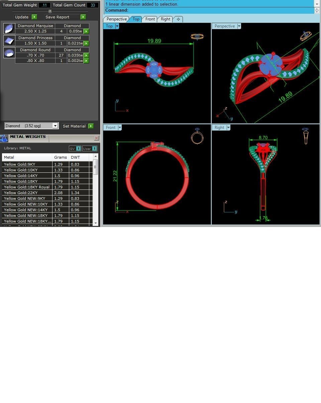Click the Perspective viewport title label
321x403 pixels.
point(224,26)
